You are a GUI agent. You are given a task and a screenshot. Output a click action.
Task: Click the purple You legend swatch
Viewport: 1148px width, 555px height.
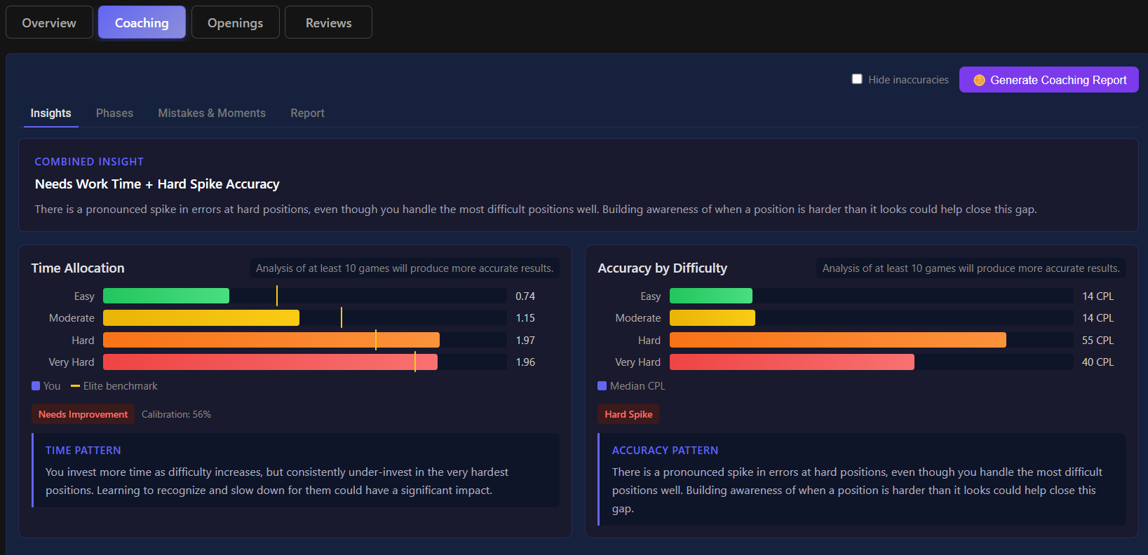pos(36,386)
